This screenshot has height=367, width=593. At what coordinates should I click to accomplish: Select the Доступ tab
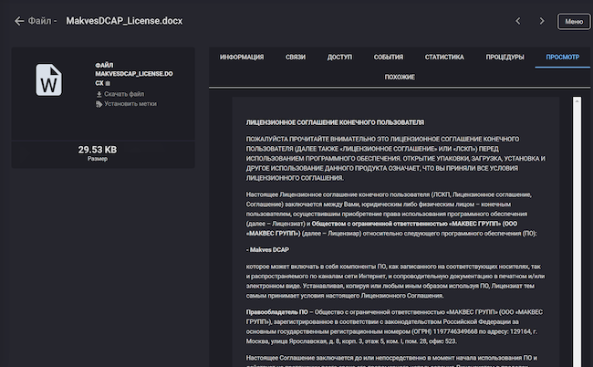click(339, 58)
